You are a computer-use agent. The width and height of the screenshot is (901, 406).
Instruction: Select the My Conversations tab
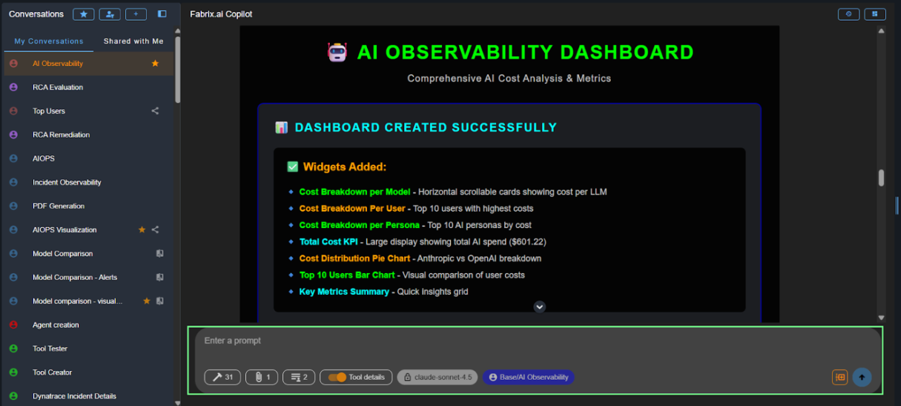click(49, 41)
